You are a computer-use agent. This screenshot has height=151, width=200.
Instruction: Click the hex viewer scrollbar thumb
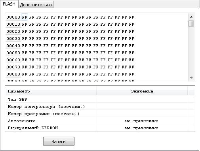(x=191, y=24)
